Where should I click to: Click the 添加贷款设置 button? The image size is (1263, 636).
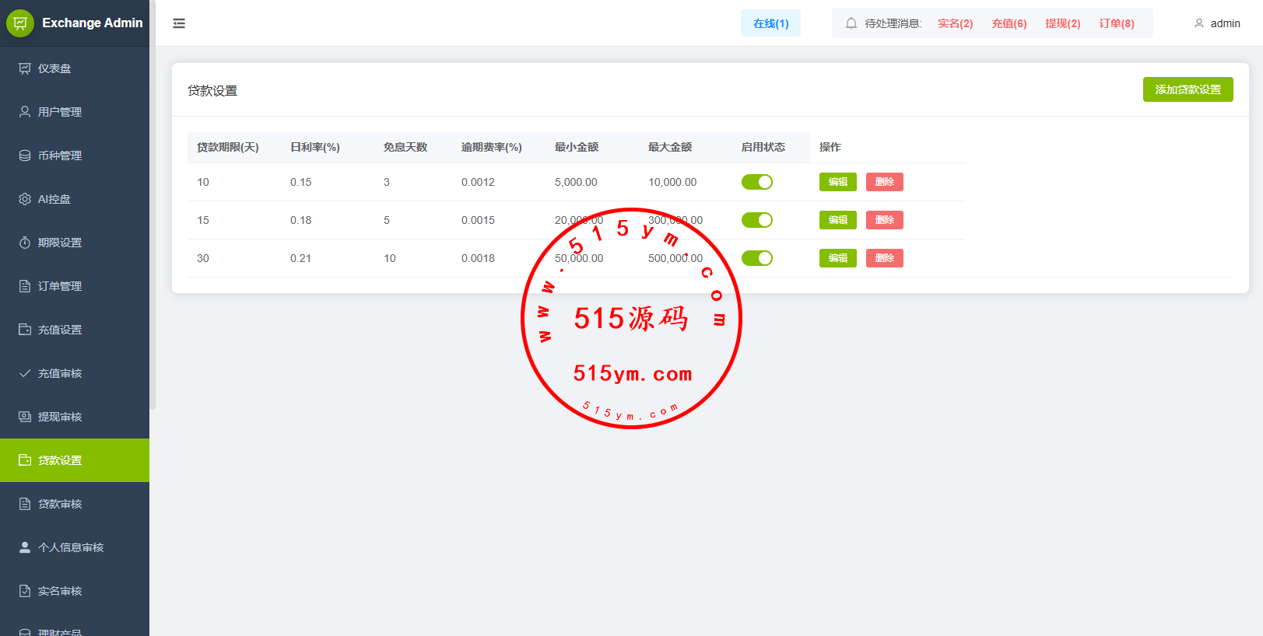pyautogui.click(x=1188, y=89)
